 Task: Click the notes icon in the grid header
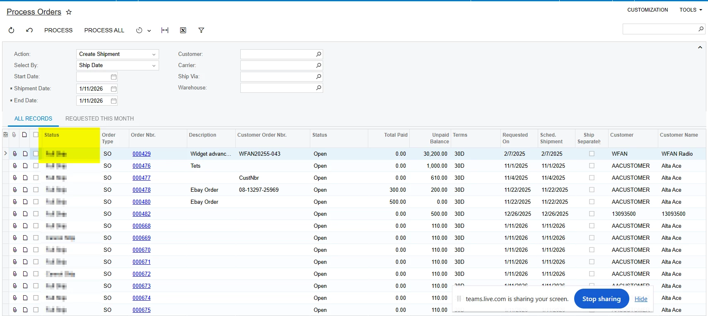pos(25,135)
